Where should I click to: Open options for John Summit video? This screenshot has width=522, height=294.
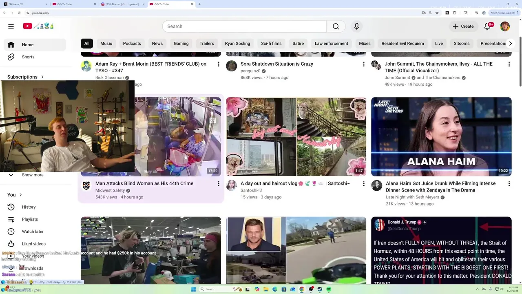[x=509, y=64]
